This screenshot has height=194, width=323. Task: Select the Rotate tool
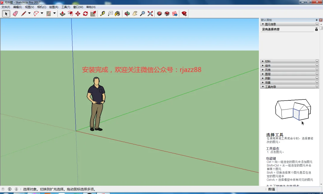coord(86,14)
